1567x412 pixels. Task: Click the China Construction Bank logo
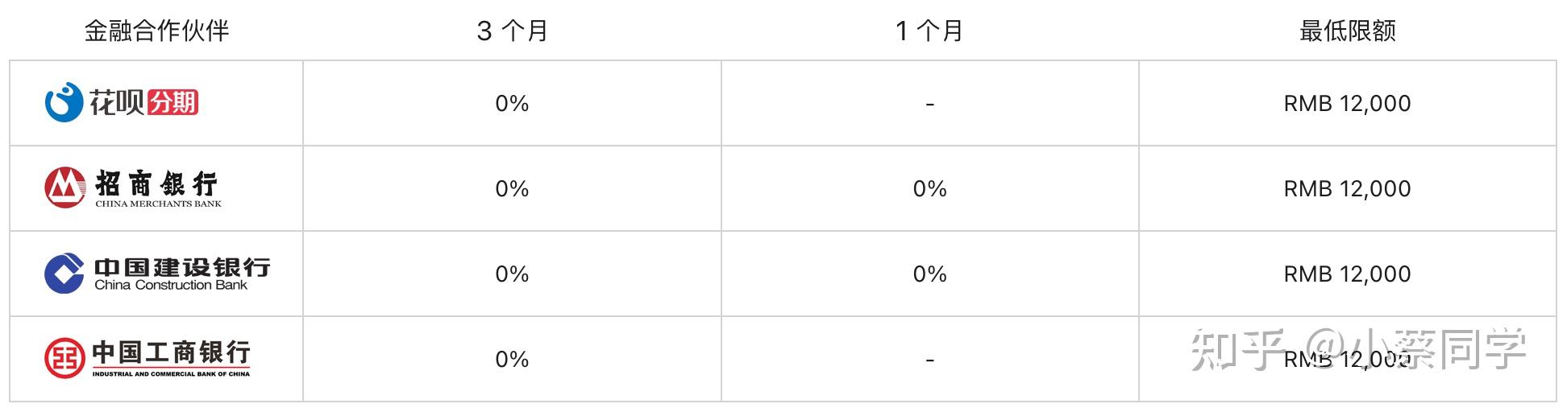coord(157,274)
